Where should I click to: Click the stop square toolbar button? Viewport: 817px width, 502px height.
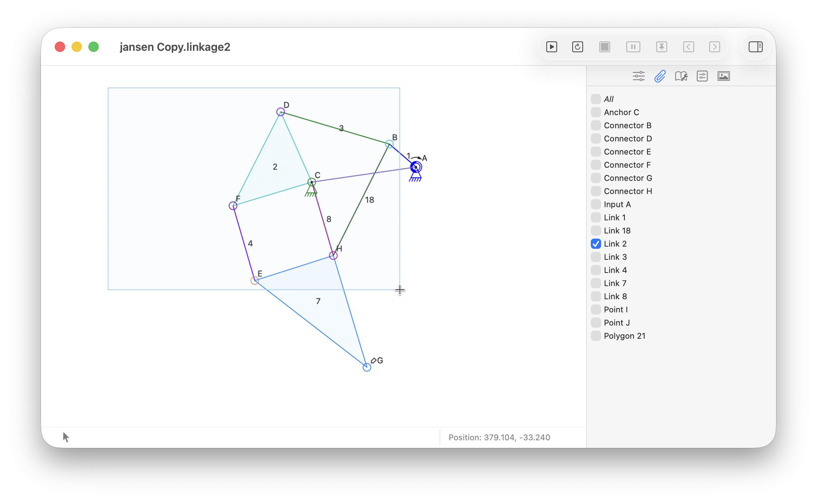pyautogui.click(x=605, y=47)
